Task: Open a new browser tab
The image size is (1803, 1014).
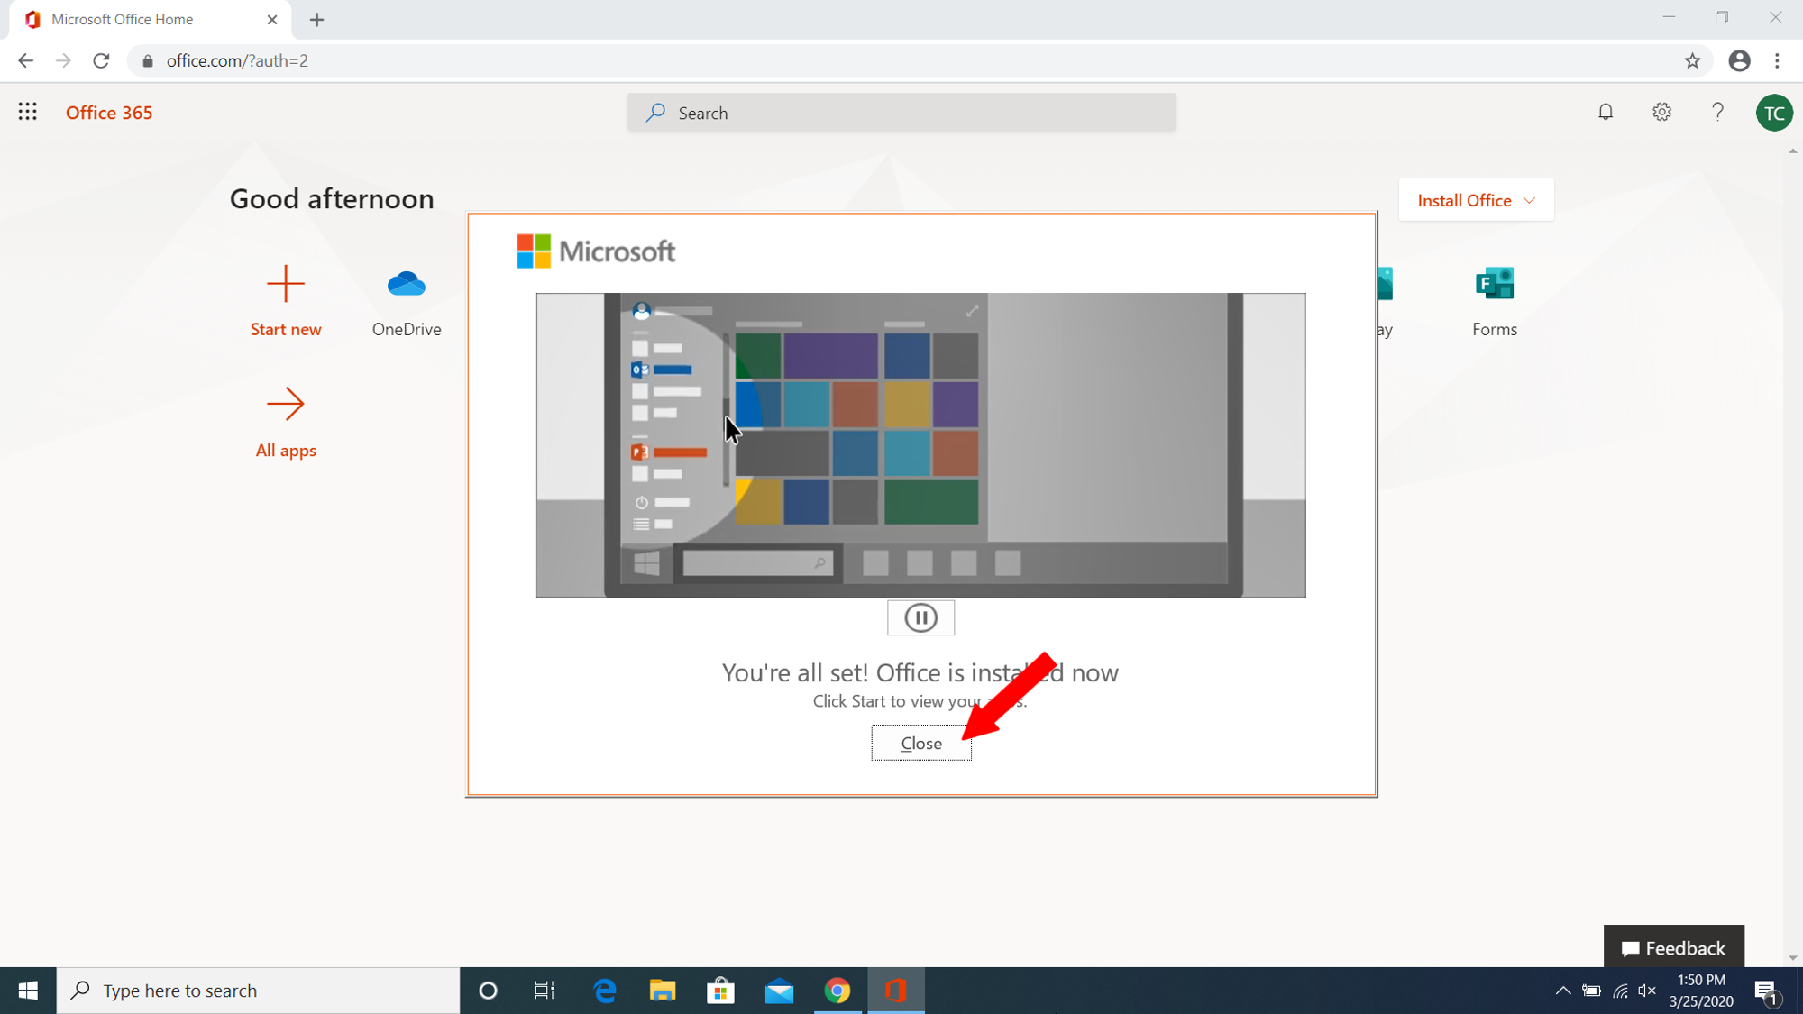Action: point(316,19)
